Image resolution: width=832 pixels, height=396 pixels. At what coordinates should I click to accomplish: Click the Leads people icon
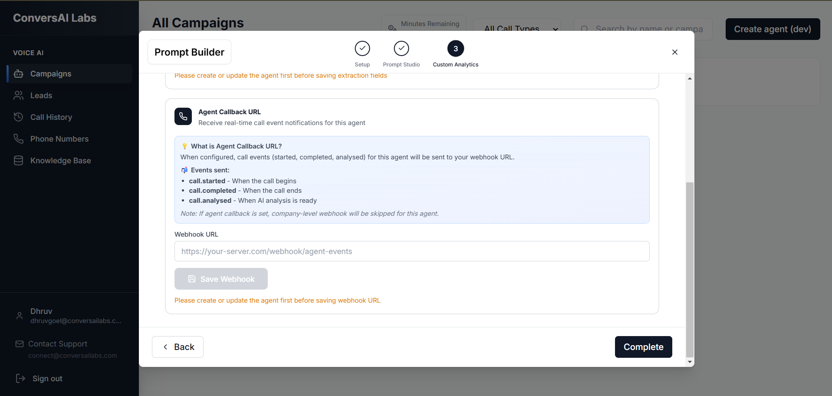click(19, 96)
